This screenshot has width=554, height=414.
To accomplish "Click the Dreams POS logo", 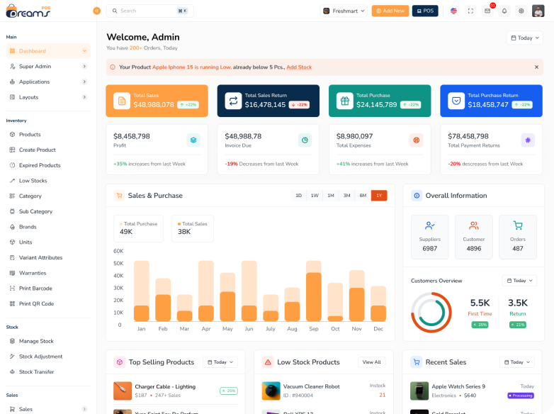I will 28,11.
